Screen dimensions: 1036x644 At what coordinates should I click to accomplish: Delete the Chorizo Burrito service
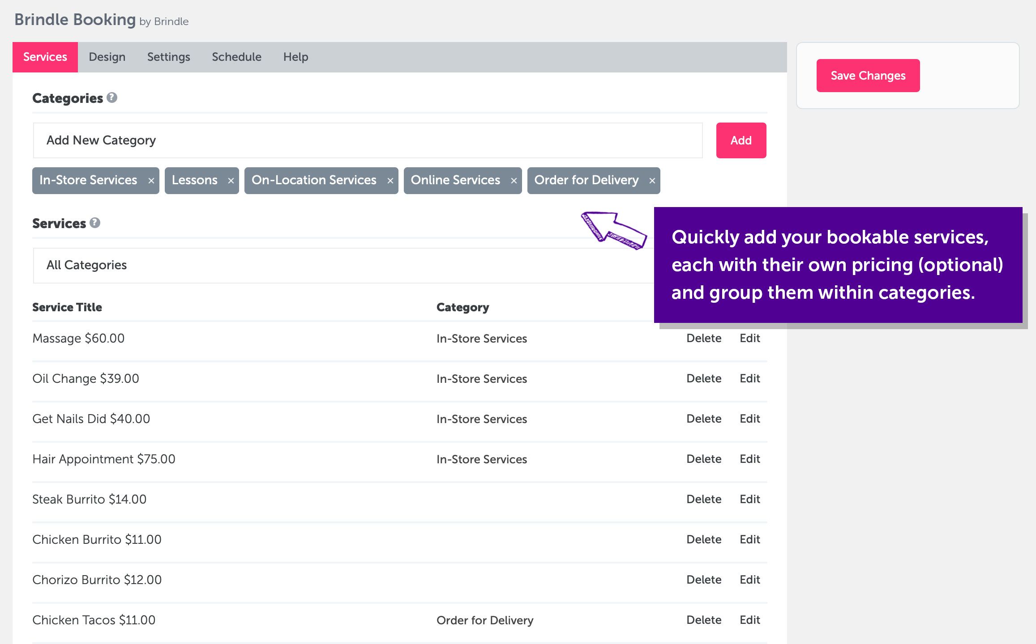[x=704, y=580]
